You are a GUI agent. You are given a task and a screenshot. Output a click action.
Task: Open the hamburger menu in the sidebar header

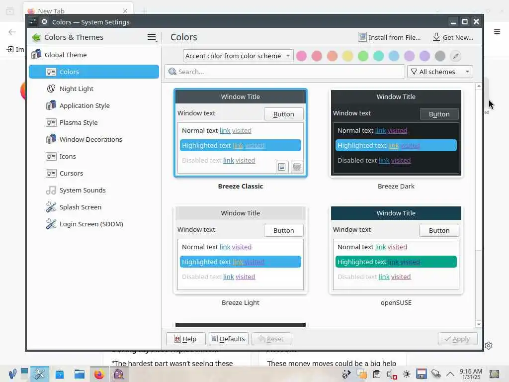point(152,37)
